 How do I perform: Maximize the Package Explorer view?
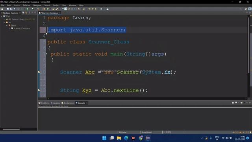tap(35, 13)
